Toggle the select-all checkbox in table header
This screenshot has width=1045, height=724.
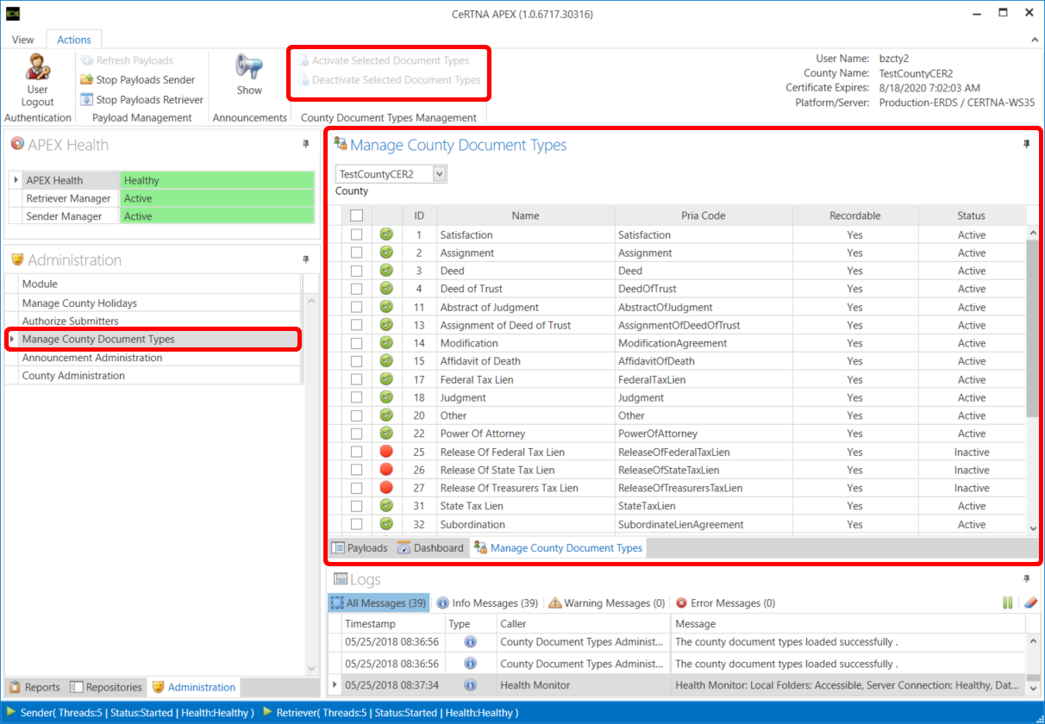click(x=357, y=215)
